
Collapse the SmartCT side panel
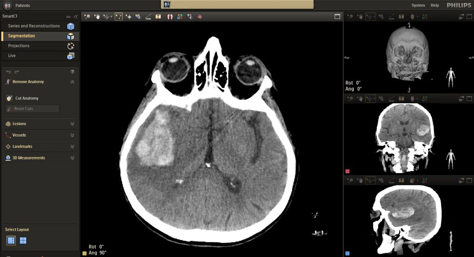[76, 17]
